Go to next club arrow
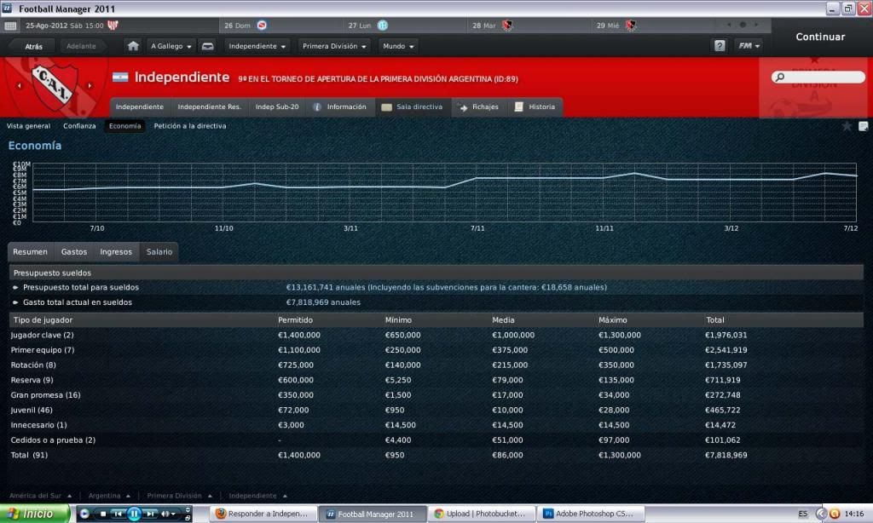The width and height of the screenshot is (873, 523). tap(90, 86)
